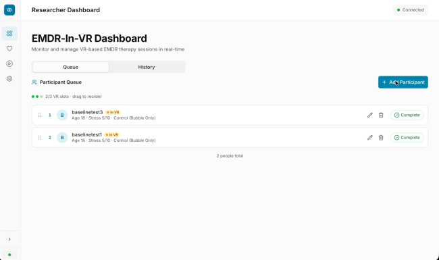This screenshot has height=260, width=439.
Task: Click the VR slot indicator dots
Action: click(x=37, y=97)
